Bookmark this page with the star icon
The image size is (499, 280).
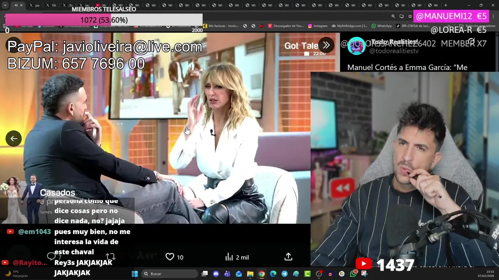coord(410,16)
